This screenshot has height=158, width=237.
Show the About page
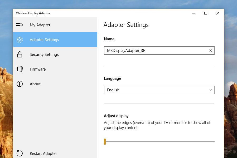coord(55,84)
